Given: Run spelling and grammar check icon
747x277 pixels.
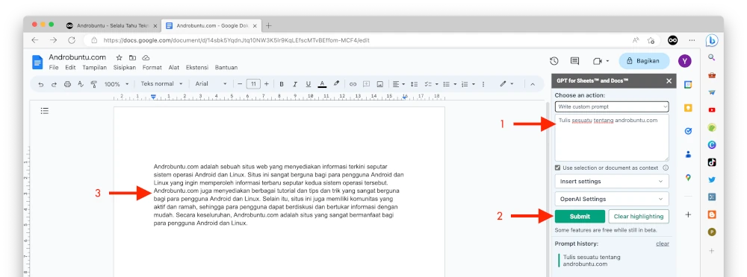Looking at the screenshot, I should [81, 84].
